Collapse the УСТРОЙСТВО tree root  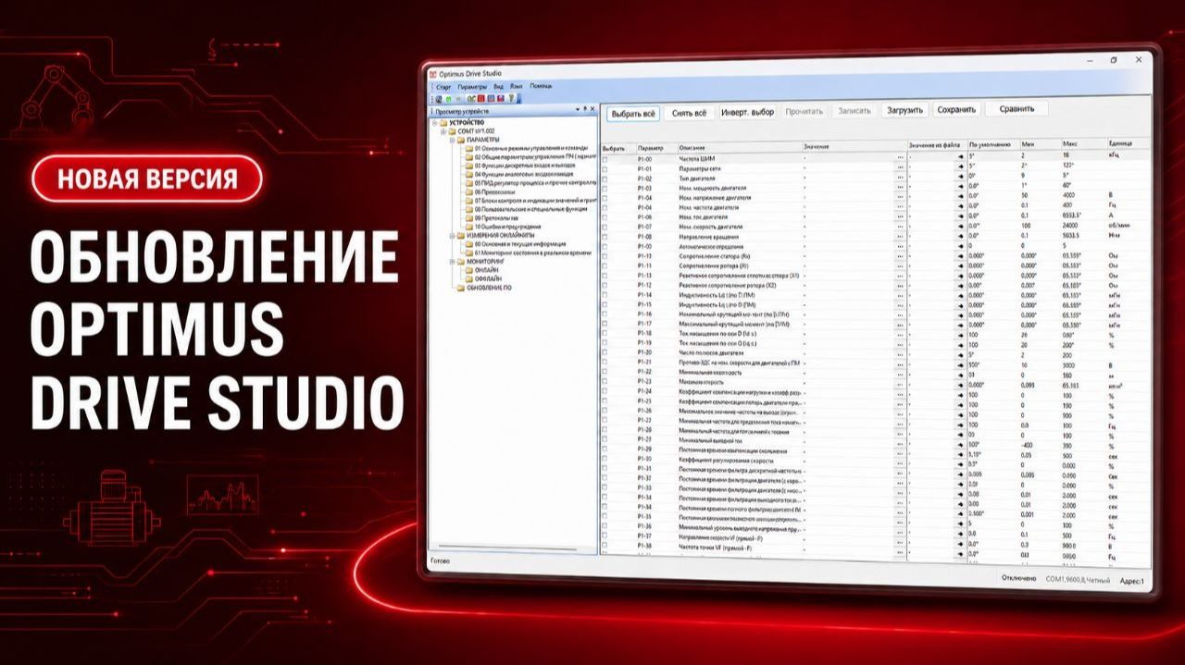pyautogui.click(x=434, y=122)
